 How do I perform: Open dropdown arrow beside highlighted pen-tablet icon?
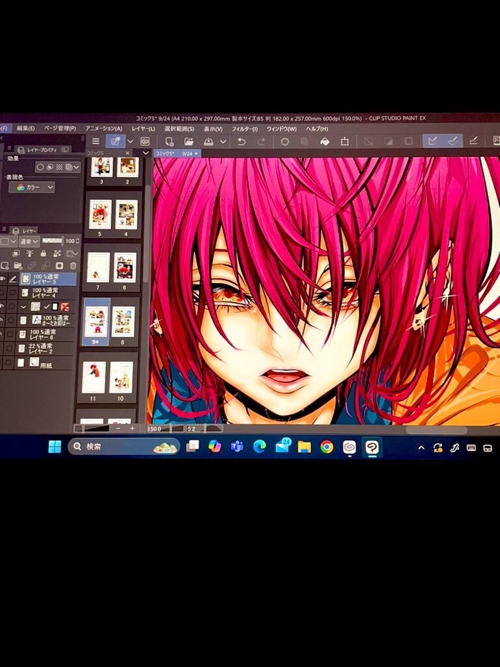coord(130,141)
